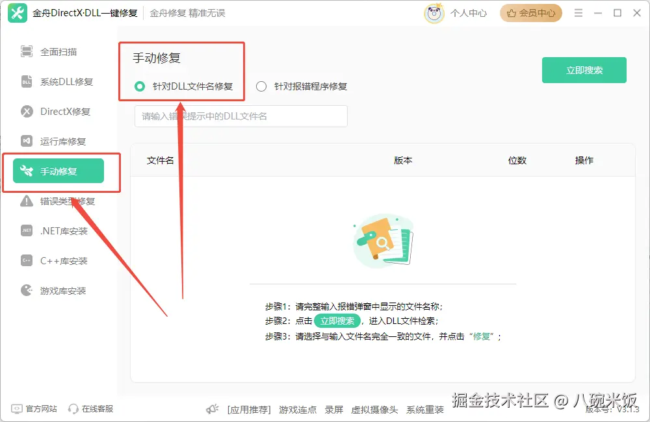Click the 位数 column header

[x=517, y=160]
